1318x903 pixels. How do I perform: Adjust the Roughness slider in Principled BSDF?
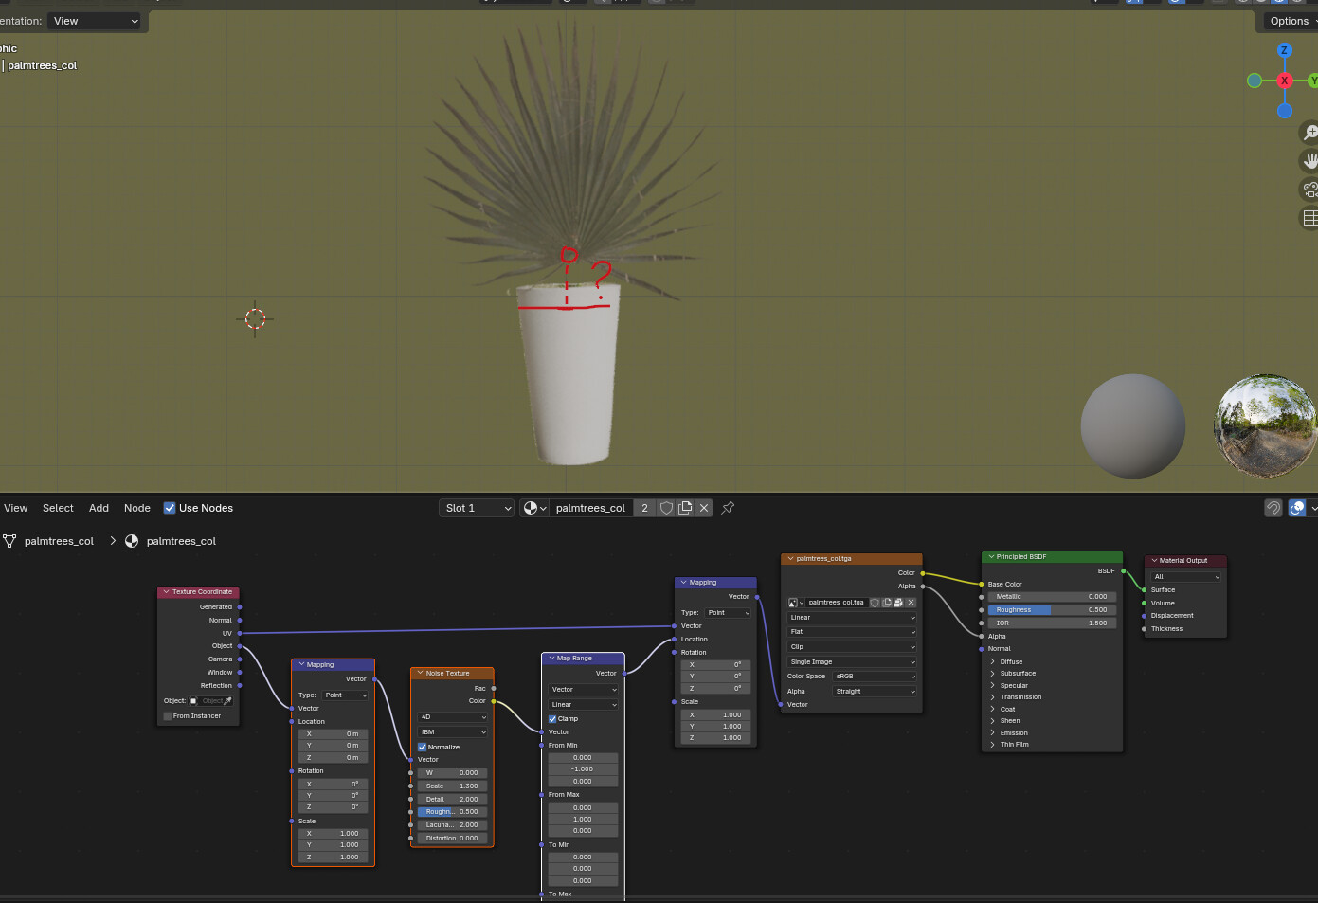point(1050,610)
